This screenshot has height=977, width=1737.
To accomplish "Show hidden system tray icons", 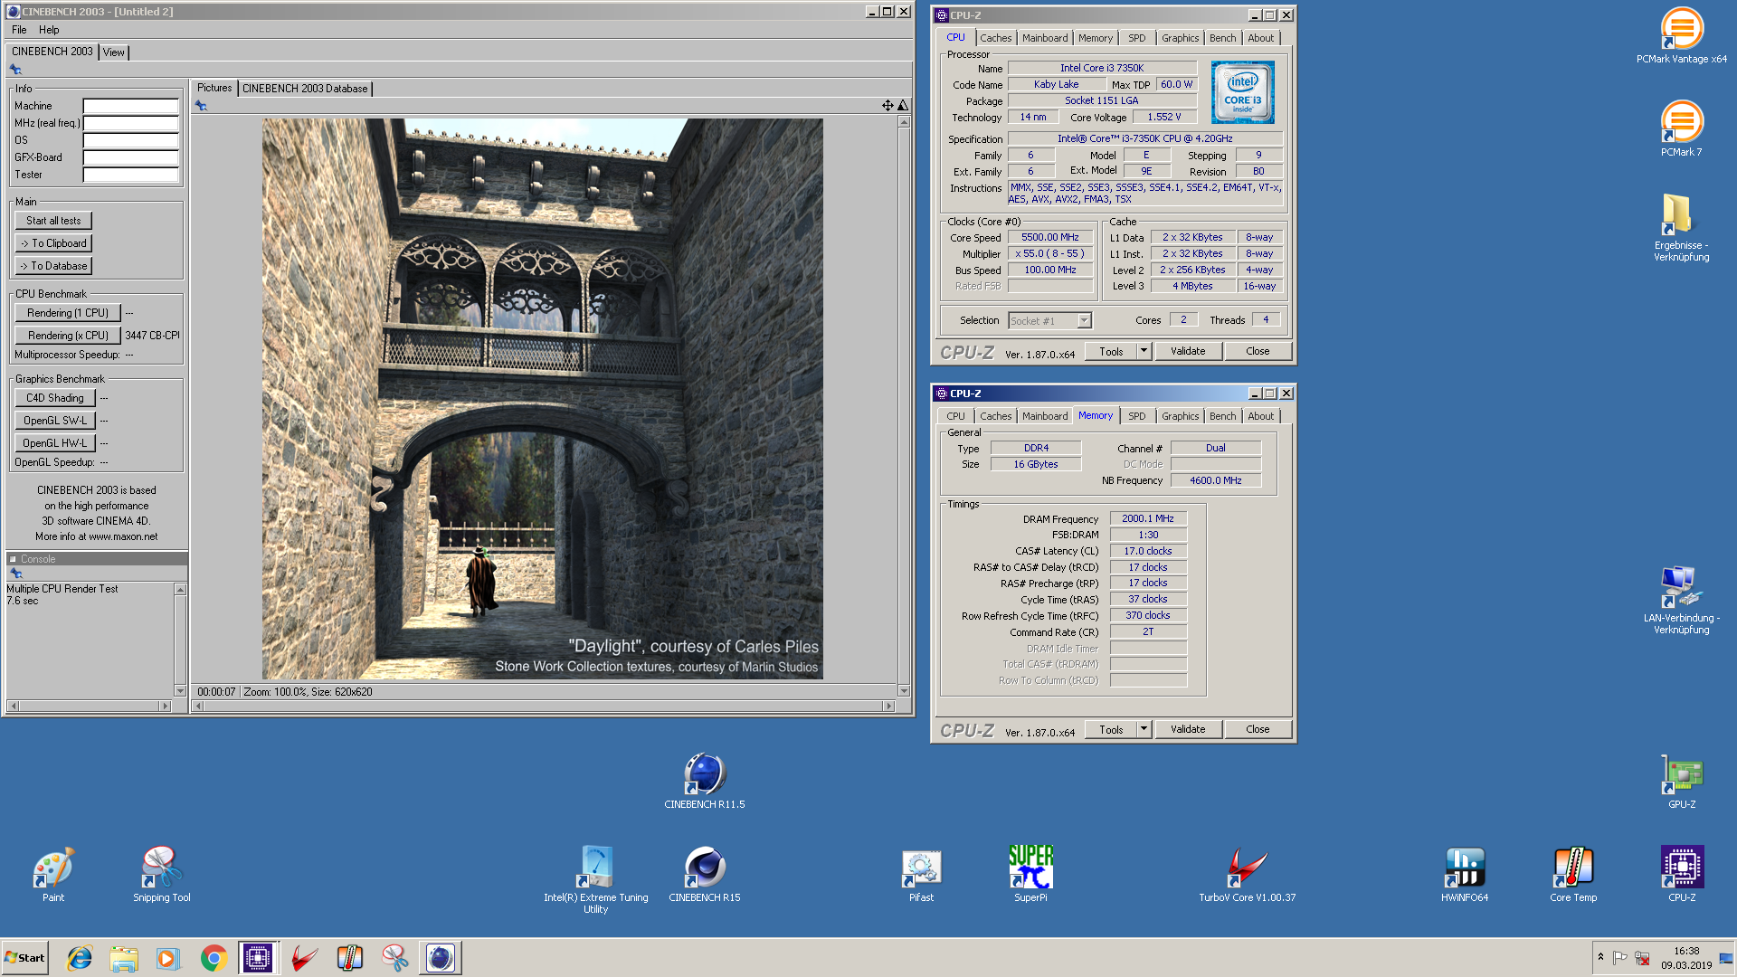I will pyautogui.click(x=1600, y=957).
